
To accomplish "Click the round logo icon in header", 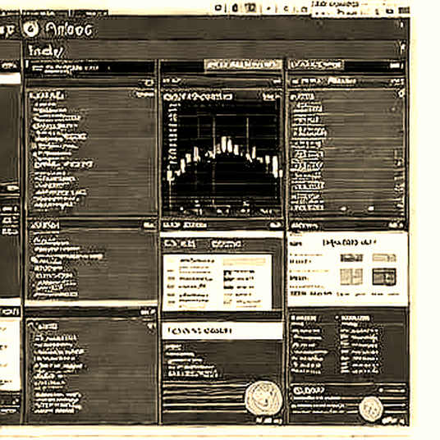I will coord(31,29).
